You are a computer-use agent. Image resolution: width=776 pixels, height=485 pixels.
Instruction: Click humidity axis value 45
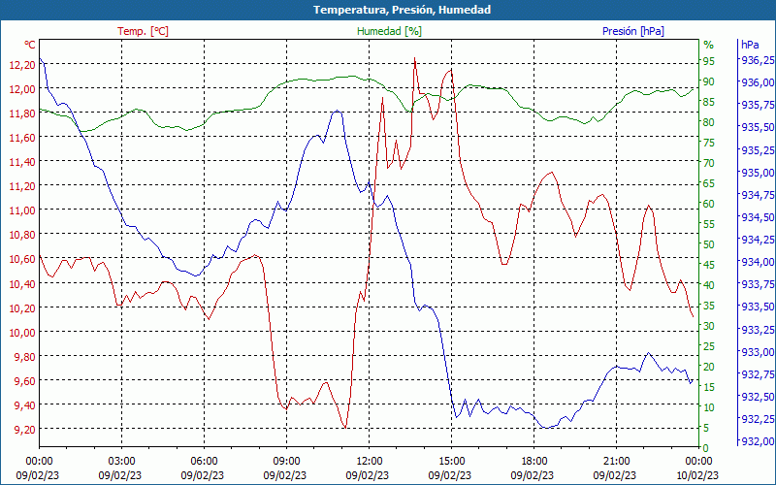(x=709, y=265)
